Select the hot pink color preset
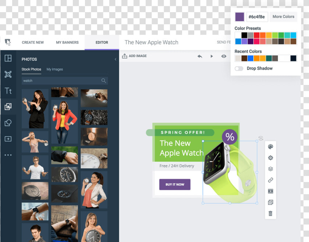 pyautogui.click(x=257, y=42)
